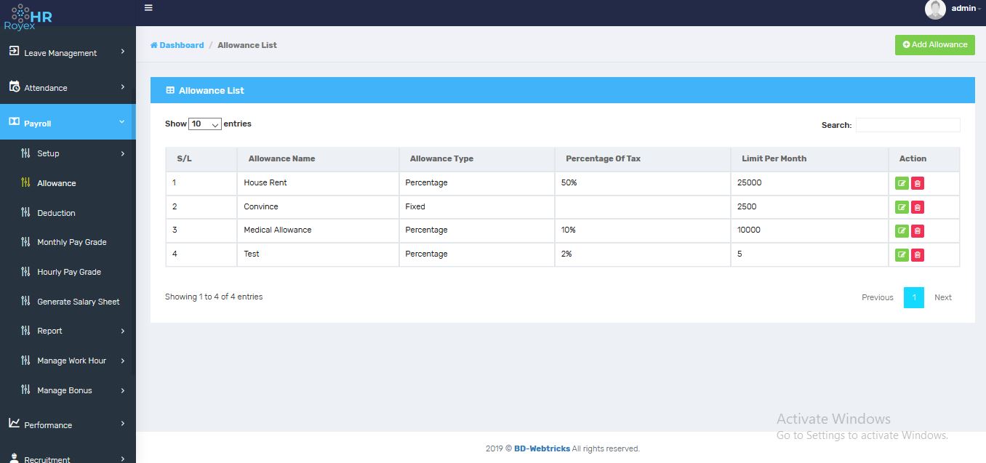Click the Next pagination button
Image resolution: width=986 pixels, height=463 pixels.
pyautogui.click(x=942, y=297)
